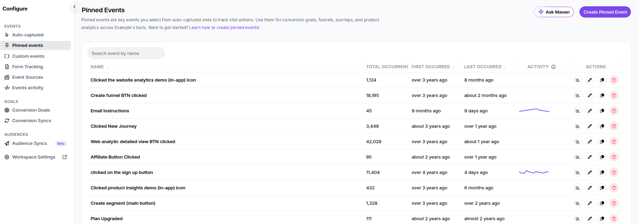View analytics chart for Web analytic detailed view row
The width and height of the screenshot is (639, 224).
(578, 142)
